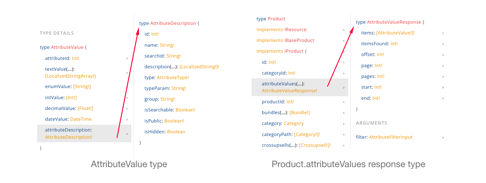The height and width of the screenshot is (183, 486).
Task: Expand arrow beside crosssupsells field
Action: [x=344, y=146]
